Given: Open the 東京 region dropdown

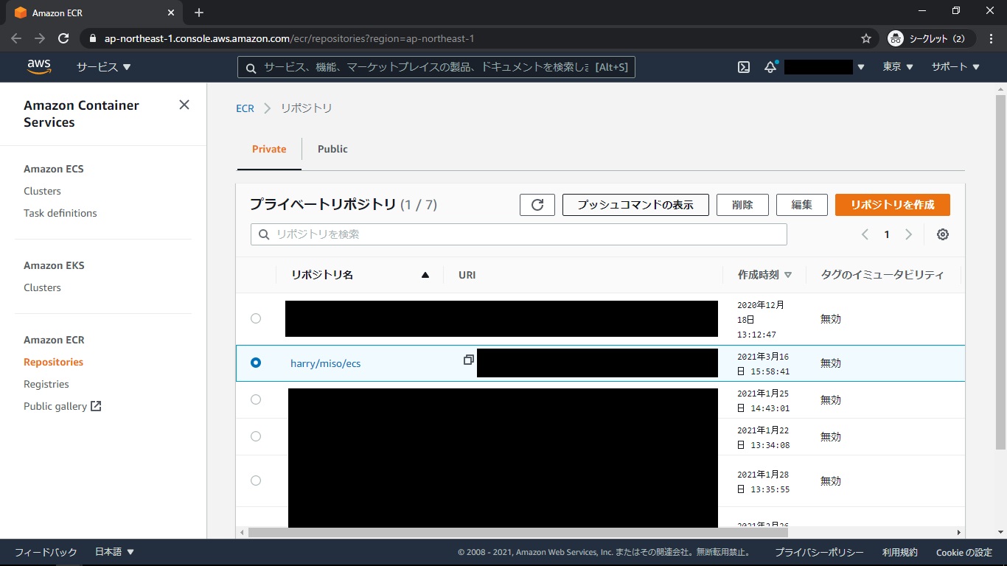Looking at the screenshot, I should click(x=897, y=67).
